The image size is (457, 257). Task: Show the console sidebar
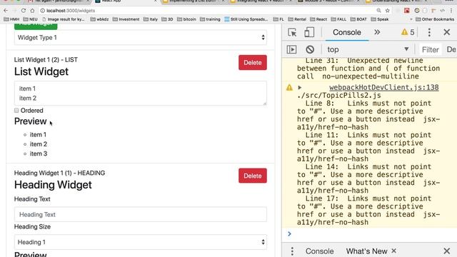[292, 49]
